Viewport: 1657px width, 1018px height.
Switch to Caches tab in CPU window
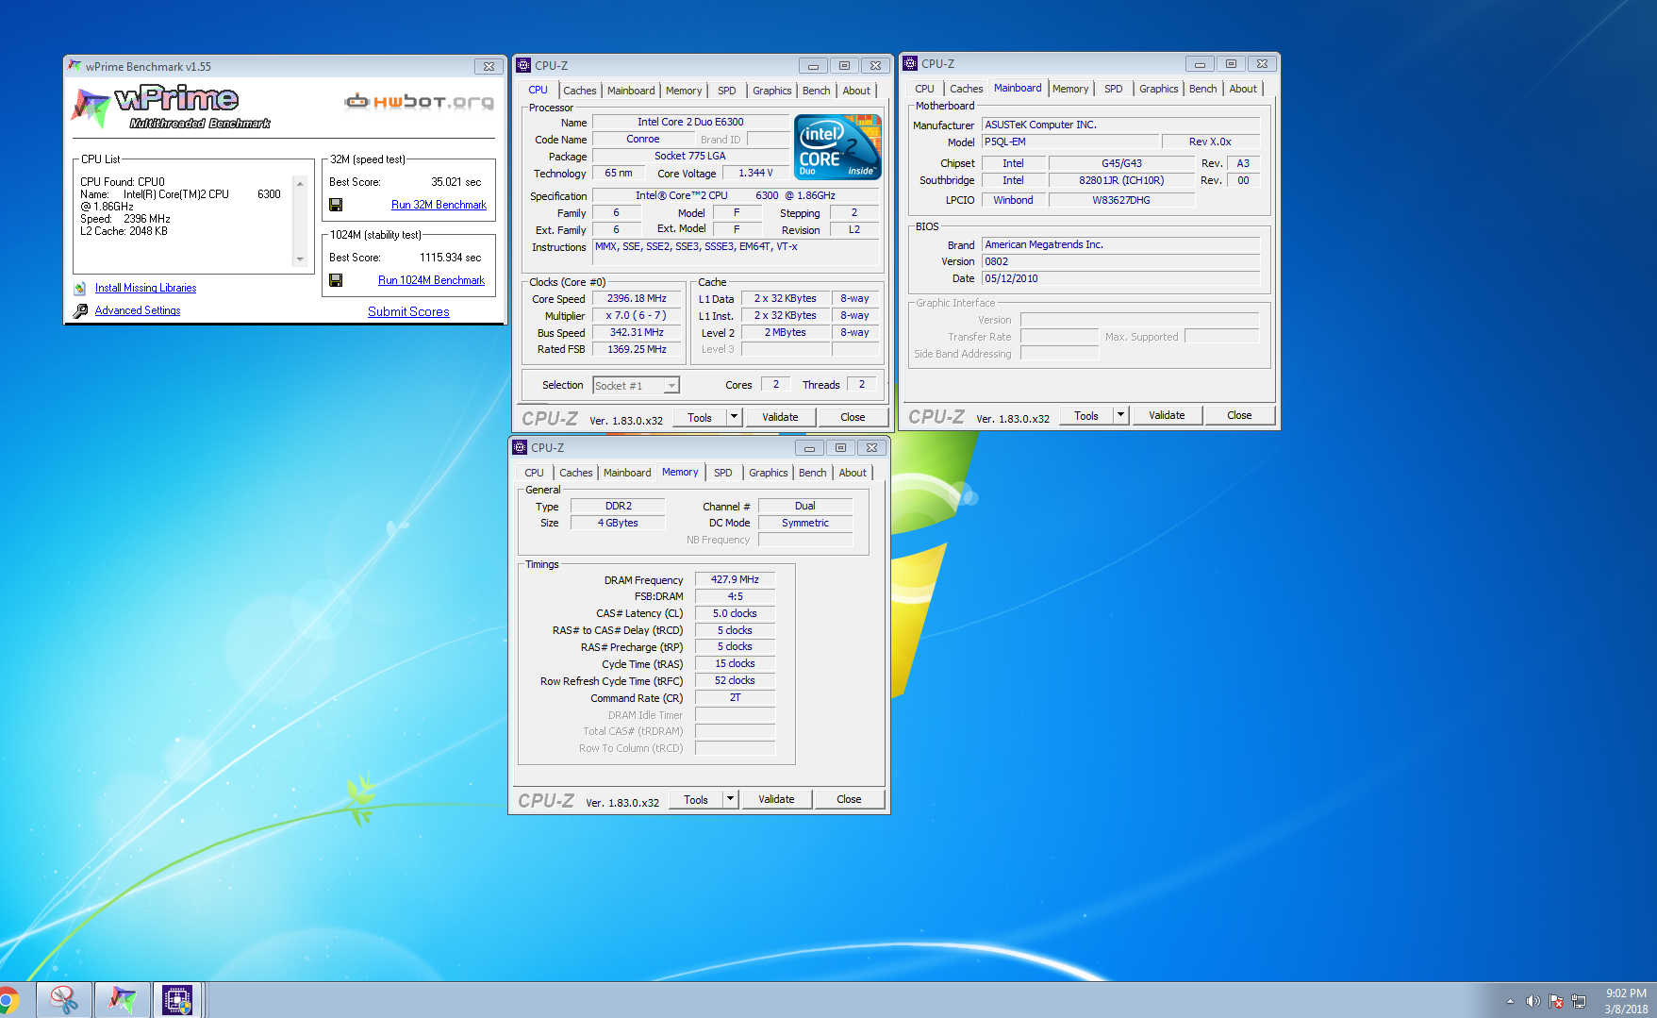(580, 91)
